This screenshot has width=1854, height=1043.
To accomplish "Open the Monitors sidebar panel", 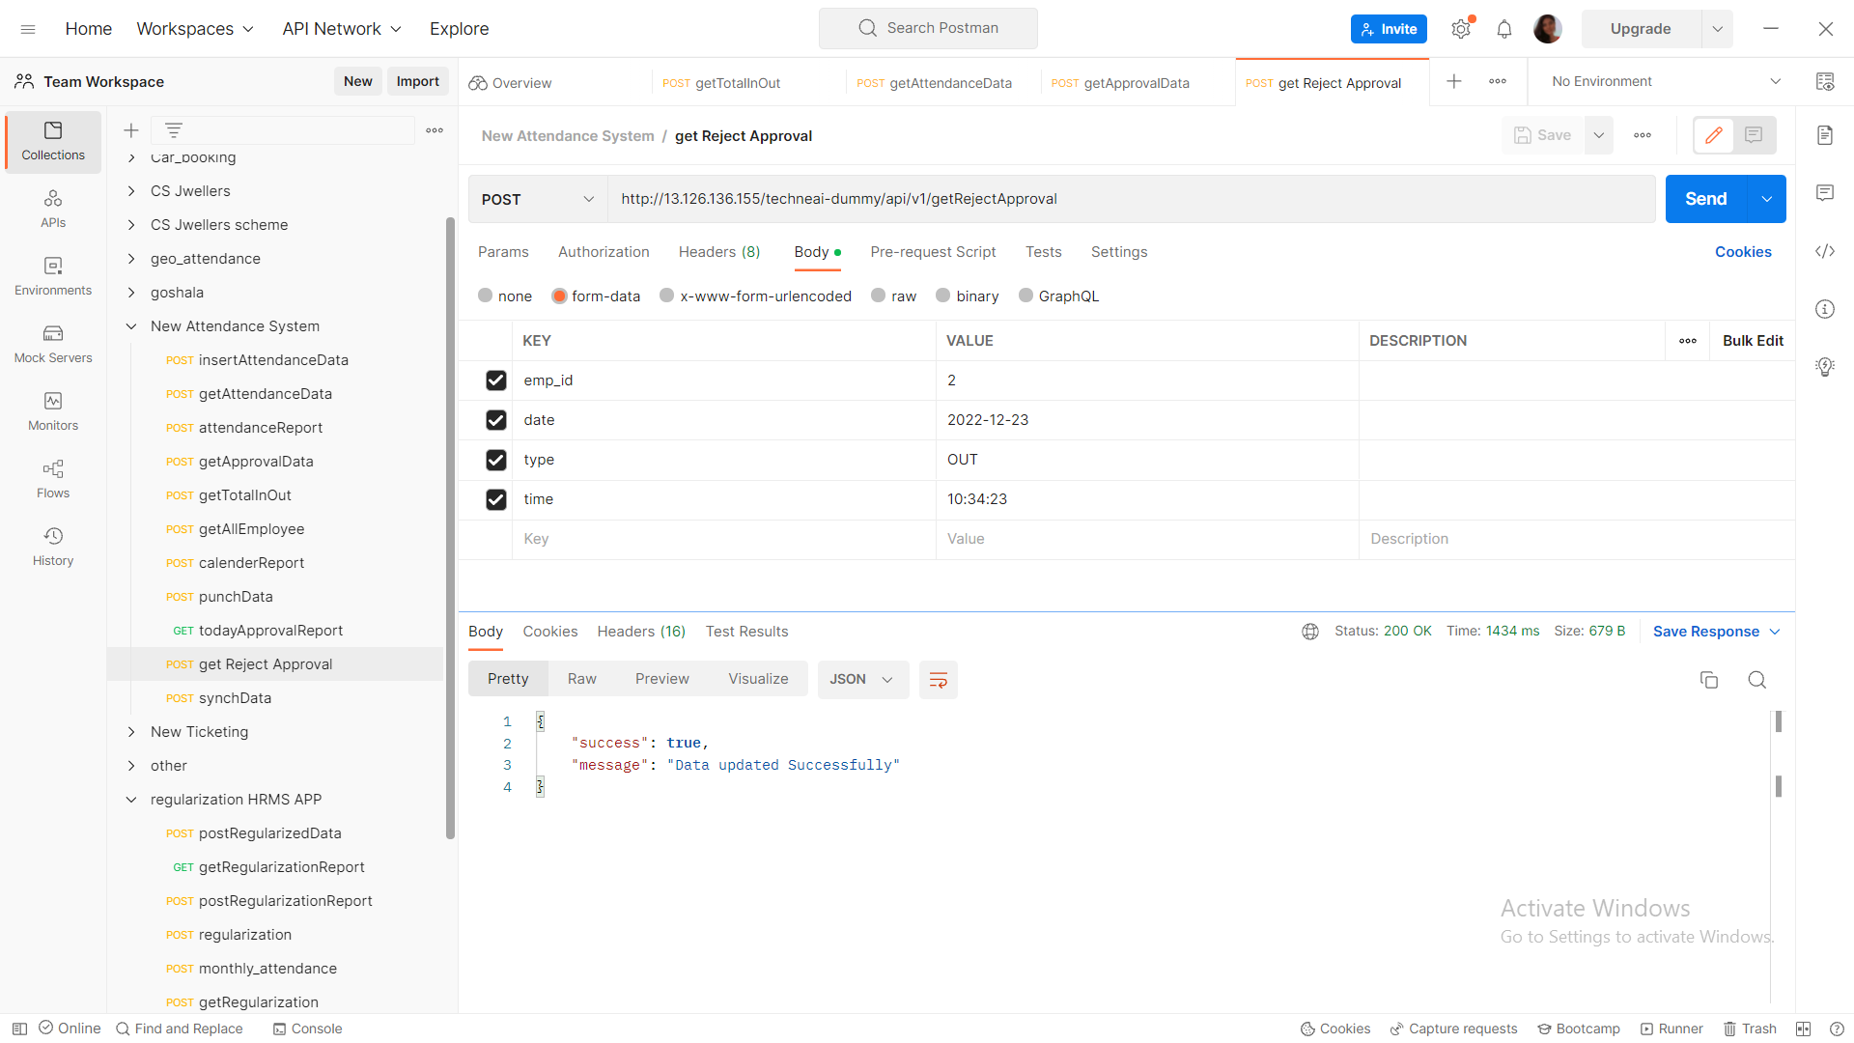I will [53, 411].
